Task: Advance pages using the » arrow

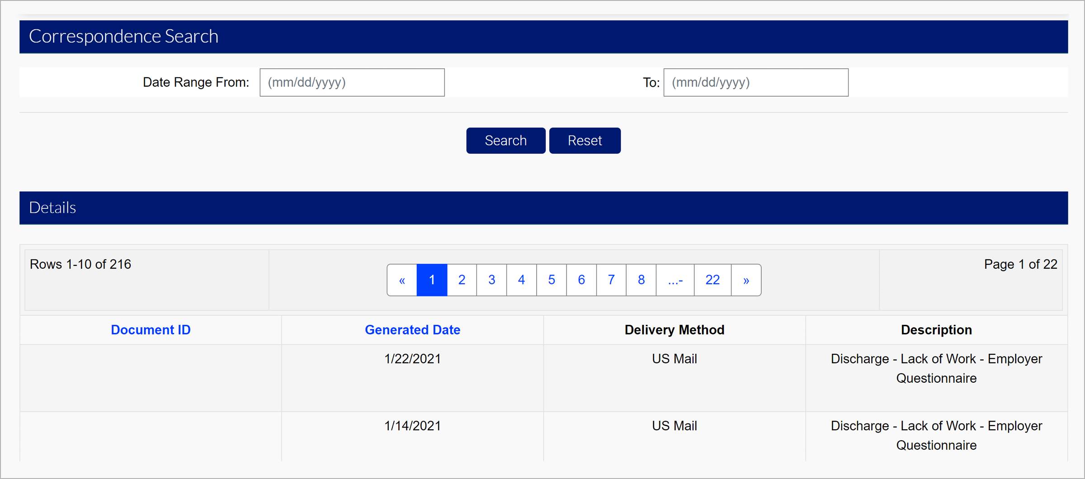Action: click(x=746, y=280)
